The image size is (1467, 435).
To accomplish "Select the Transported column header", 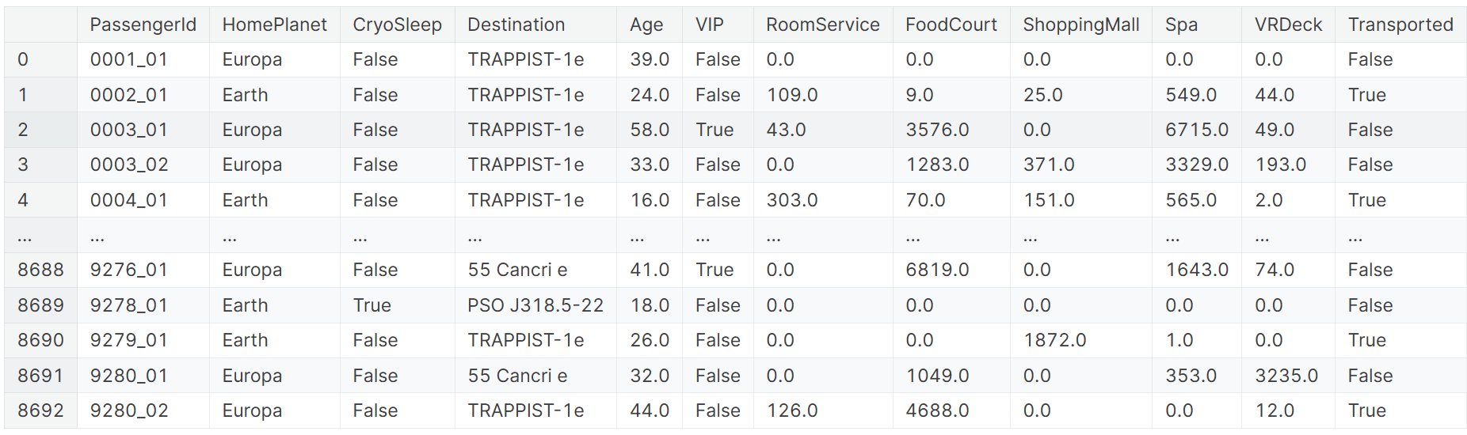I will pos(1400,25).
